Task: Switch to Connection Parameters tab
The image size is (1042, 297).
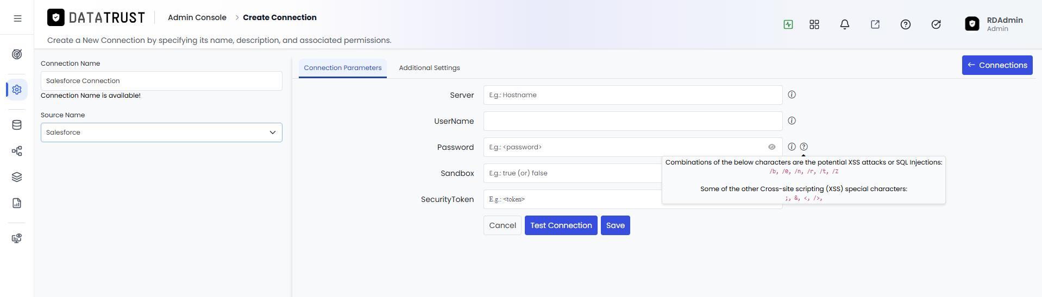Action: click(343, 68)
